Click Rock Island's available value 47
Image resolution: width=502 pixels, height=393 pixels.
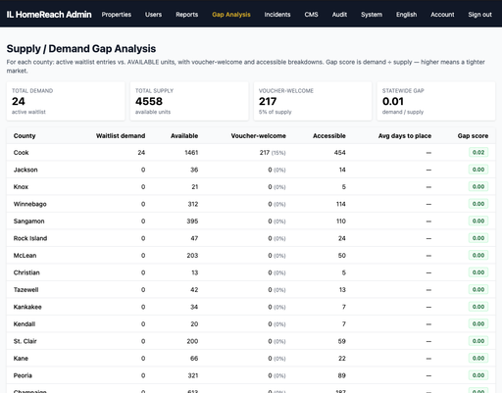194,238
